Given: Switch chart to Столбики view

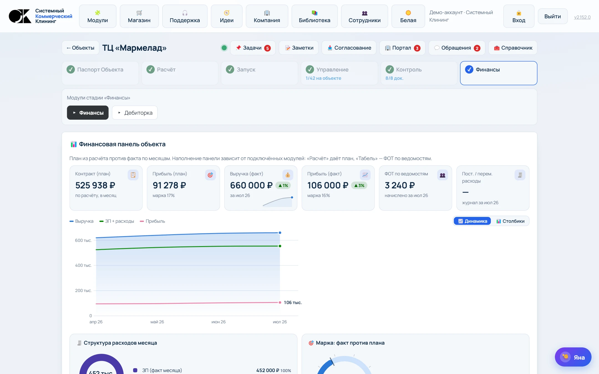Looking at the screenshot, I should (x=510, y=221).
